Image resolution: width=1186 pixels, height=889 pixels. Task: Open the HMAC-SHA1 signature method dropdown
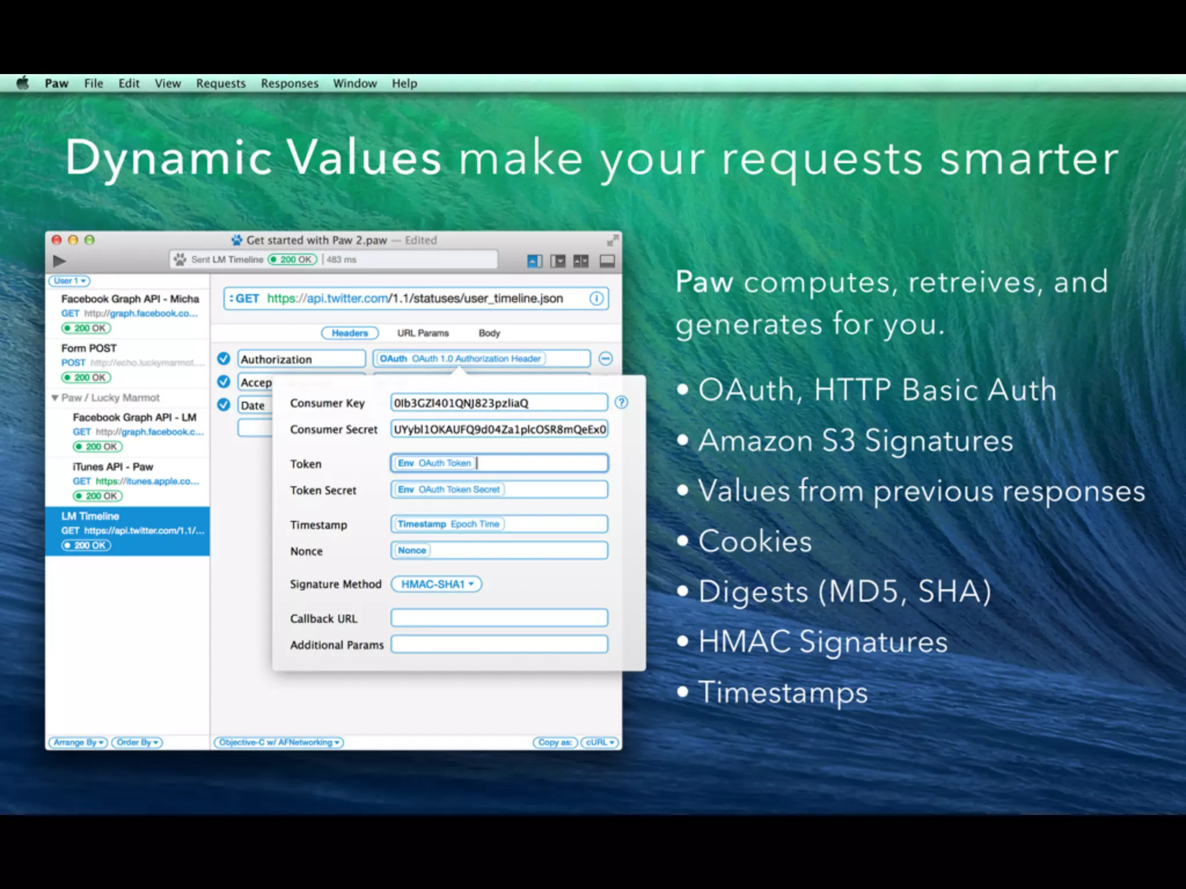tap(437, 585)
